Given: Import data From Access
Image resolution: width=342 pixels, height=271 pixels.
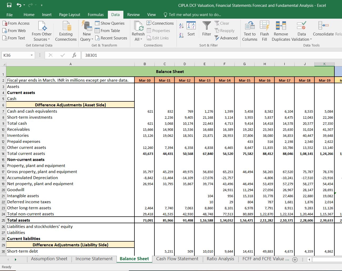Looking at the screenshot, I should coord(16,23).
